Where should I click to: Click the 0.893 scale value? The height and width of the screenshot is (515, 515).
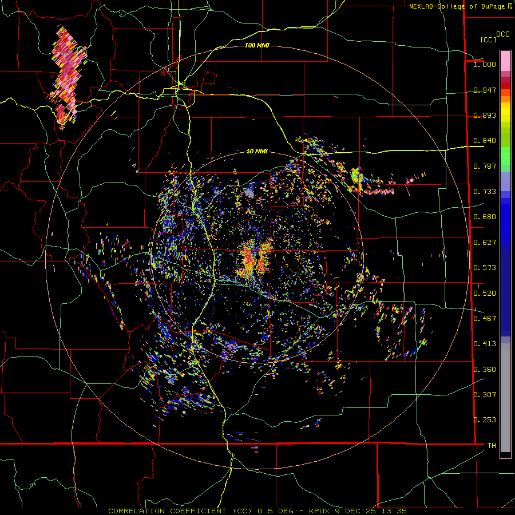(485, 115)
